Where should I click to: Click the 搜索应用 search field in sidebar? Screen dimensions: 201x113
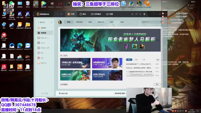[x=43, y=22]
